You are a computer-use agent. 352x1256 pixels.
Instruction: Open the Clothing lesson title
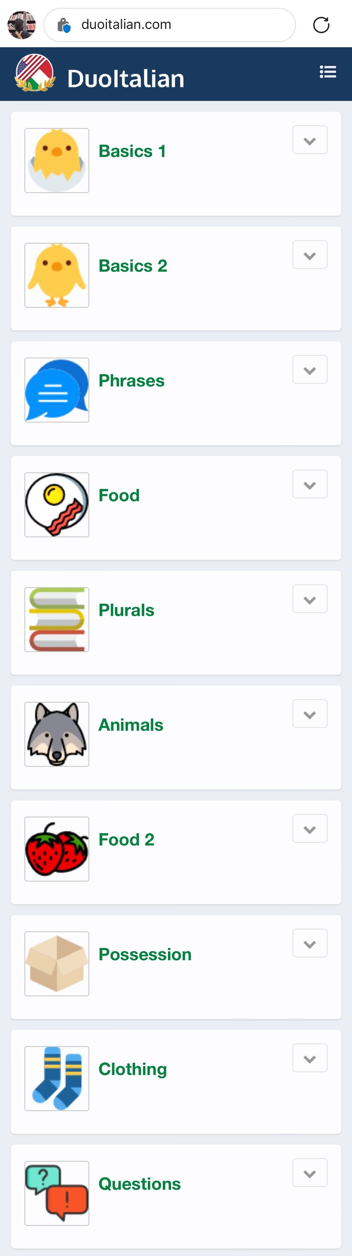133,1069
